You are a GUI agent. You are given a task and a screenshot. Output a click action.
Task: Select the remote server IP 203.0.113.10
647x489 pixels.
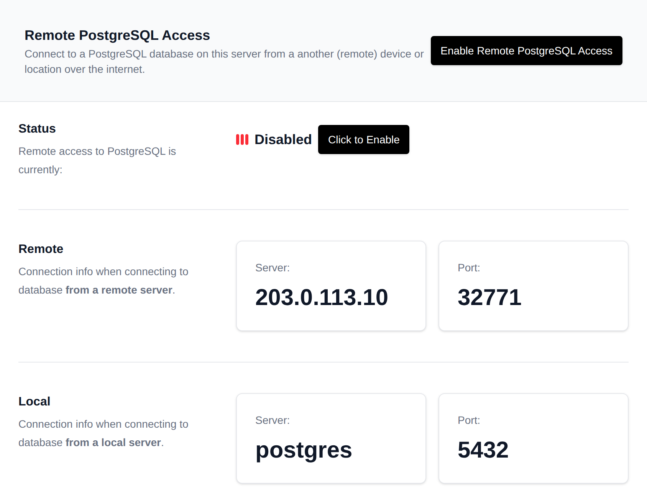click(x=322, y=297)
